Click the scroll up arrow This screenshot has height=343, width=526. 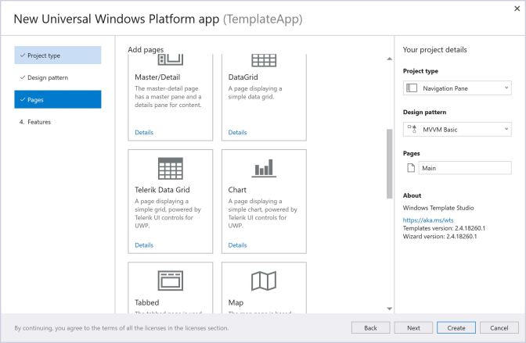coord(390,59)
